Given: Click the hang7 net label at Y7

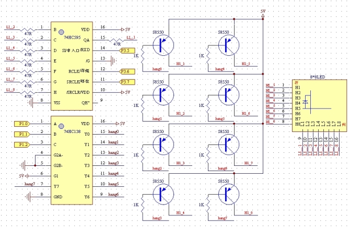Looking at the screenshot, I should [30, 184].
